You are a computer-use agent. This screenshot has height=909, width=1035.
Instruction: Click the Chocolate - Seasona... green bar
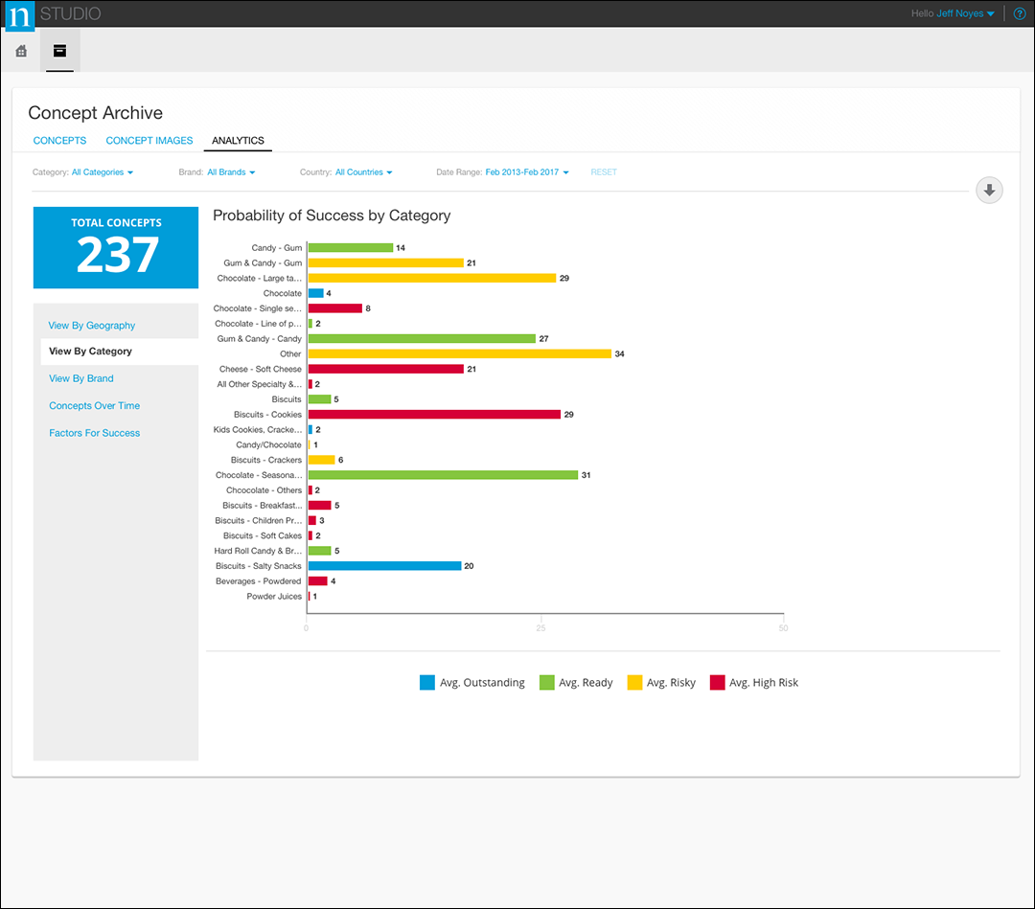click(x=443, y=476)
